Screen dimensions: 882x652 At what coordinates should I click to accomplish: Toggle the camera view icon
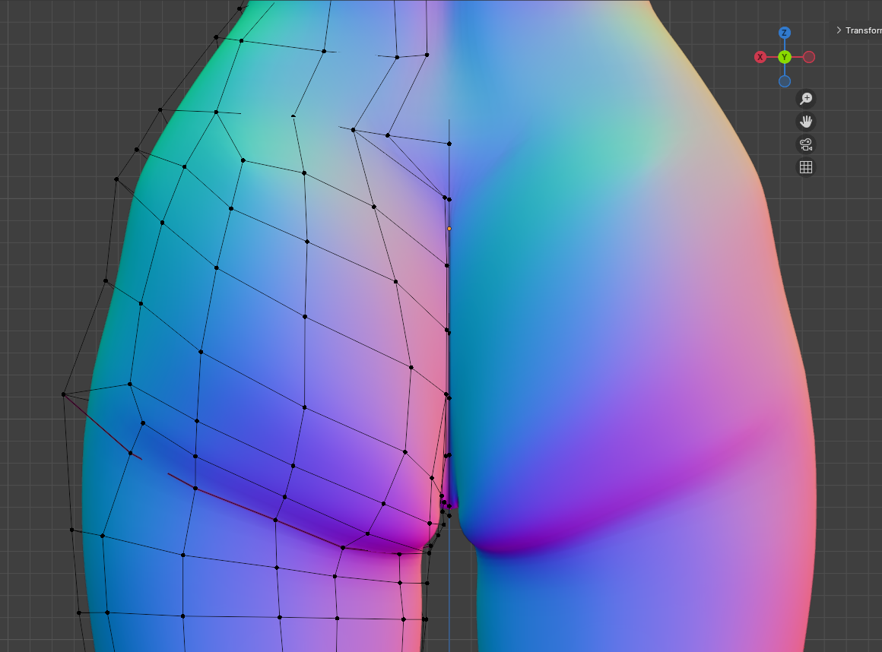806,144
